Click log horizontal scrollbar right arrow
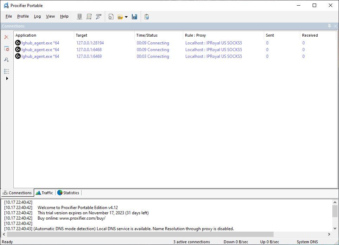 329,234
